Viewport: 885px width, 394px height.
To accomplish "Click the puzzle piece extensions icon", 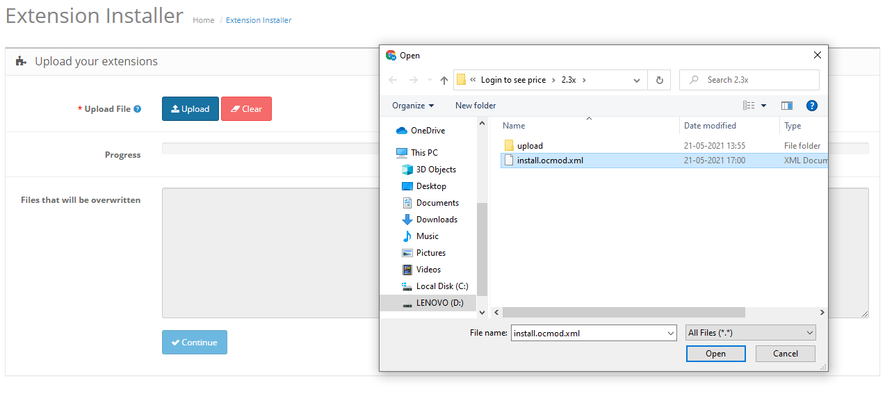I will [x=22, y=61].
